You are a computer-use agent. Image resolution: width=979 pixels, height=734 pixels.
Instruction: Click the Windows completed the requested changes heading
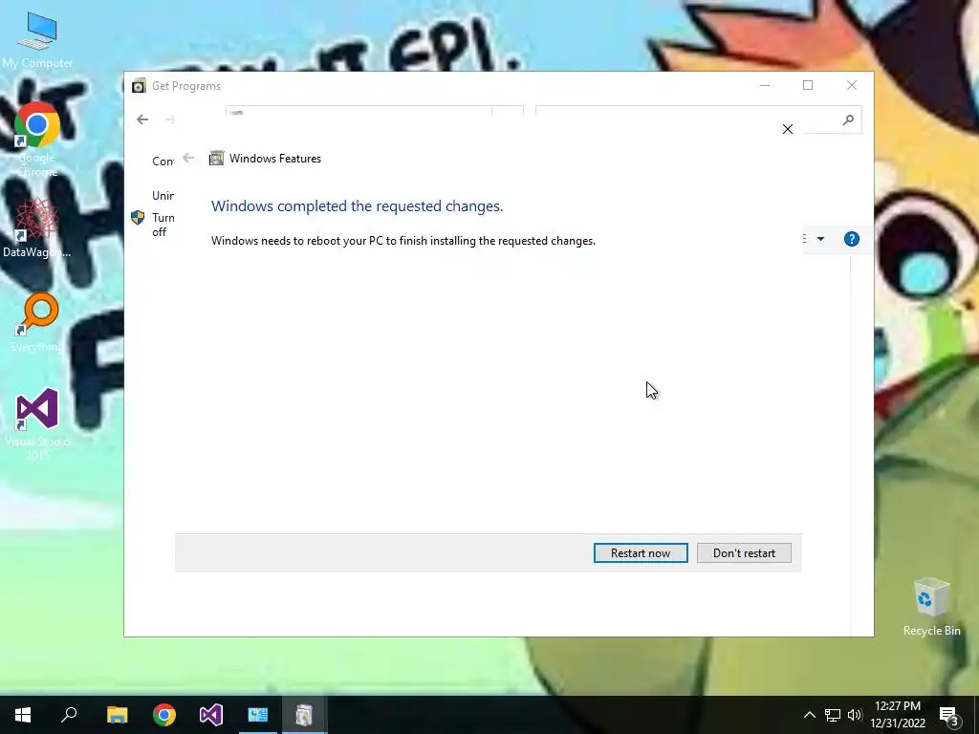click(x=358, y=206)
